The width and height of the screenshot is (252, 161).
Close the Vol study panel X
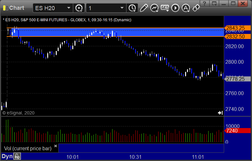(55, 146)
